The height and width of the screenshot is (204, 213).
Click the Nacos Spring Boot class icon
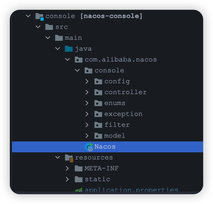[88, 147]
